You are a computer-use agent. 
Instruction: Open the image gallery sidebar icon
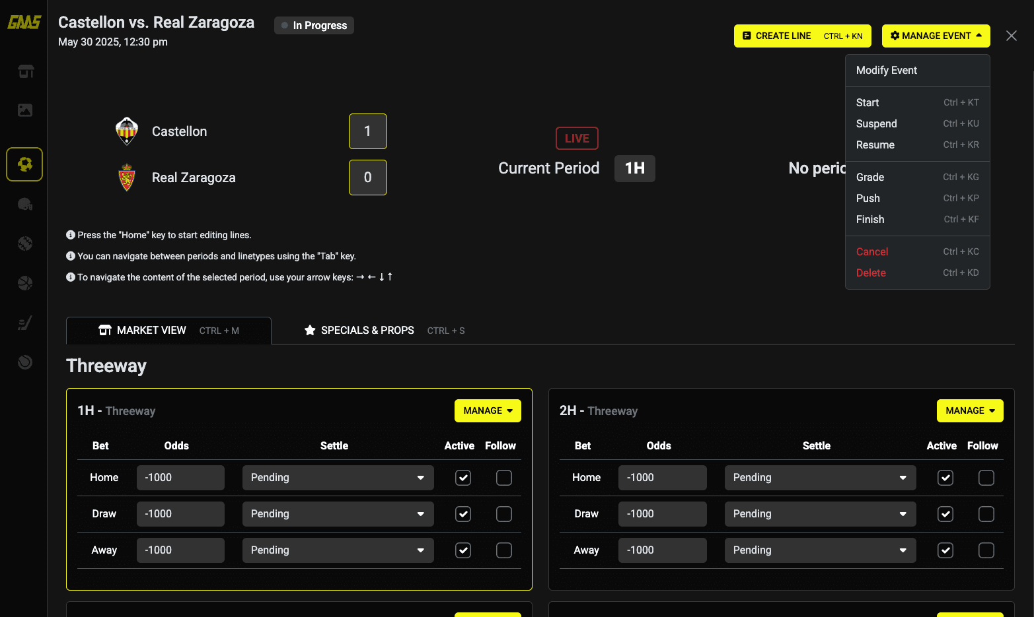click(25, 110)
